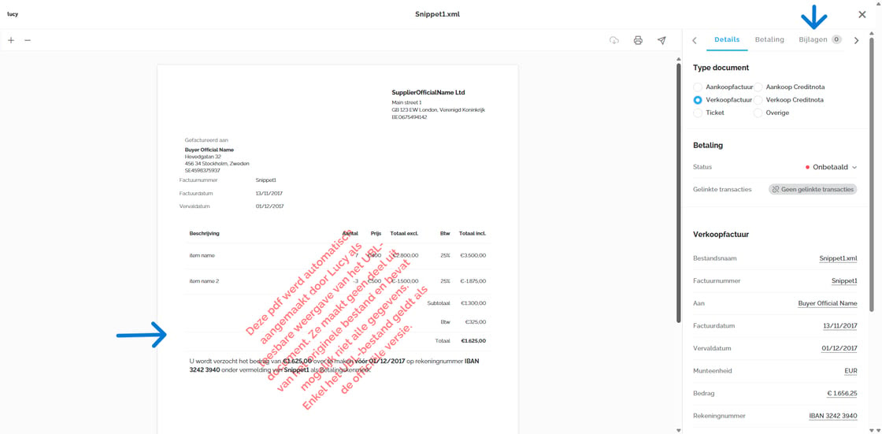Go to previous tab with left chevron
The image size is (882, 434).
[x=694, y=40]
